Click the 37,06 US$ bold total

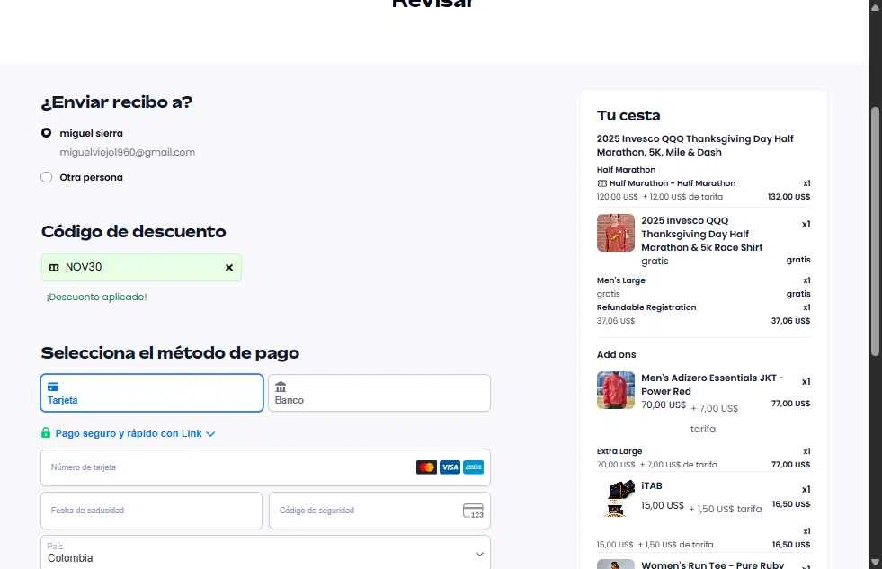(790, 321)
